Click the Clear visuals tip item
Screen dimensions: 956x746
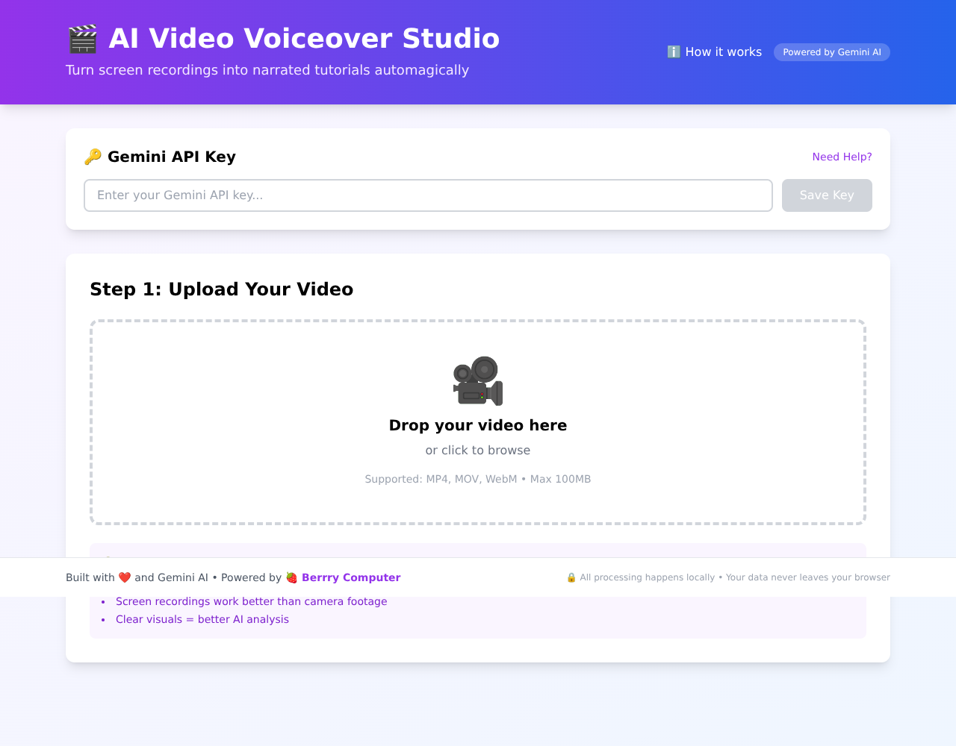[202, 619]
